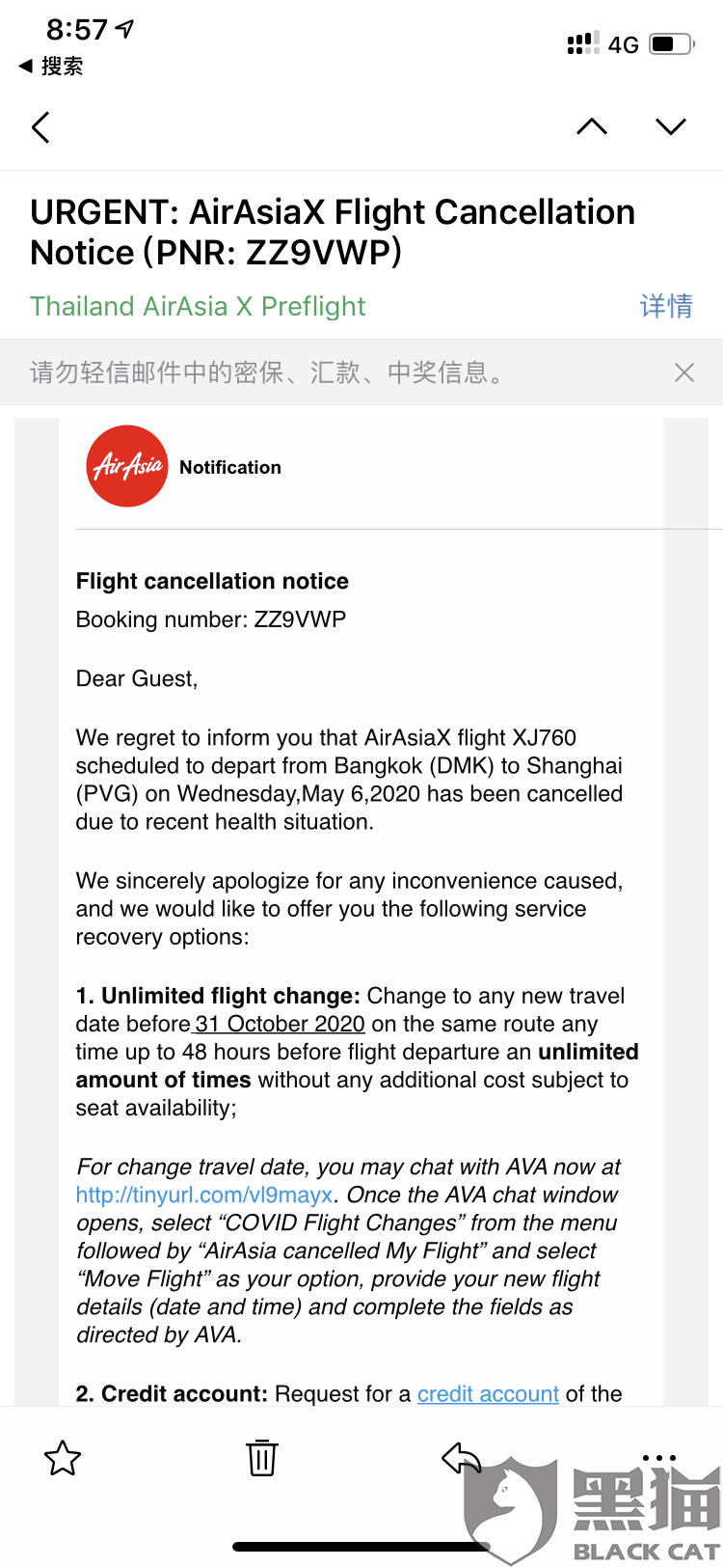Image resolution: width=723 pixels, height=1567 pixels.
Task: Tap the battery indicator in status bar
Action: click(672, 44)
